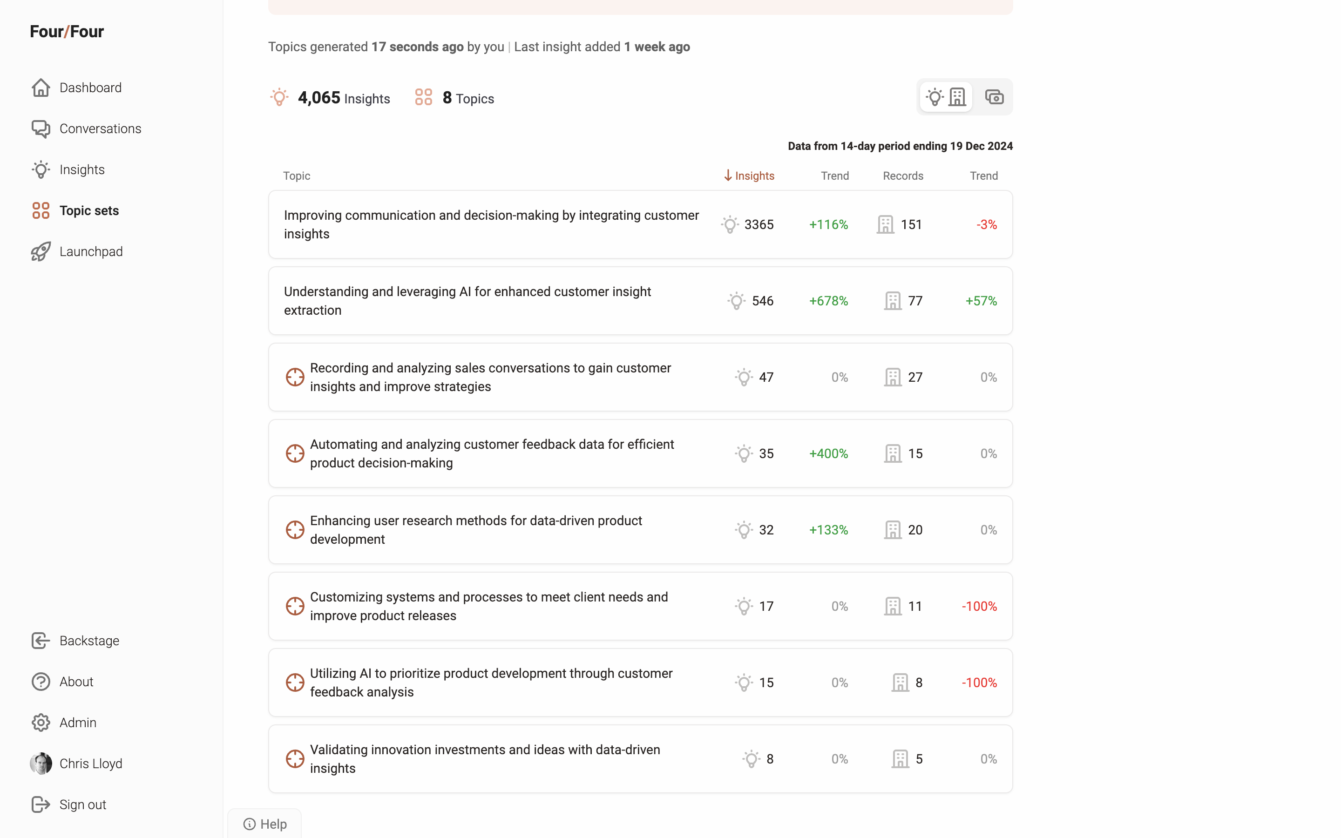This screenshot has height=838, width=1341.
Task: Click the Backstage arrow icon
Action: (41, 641)
